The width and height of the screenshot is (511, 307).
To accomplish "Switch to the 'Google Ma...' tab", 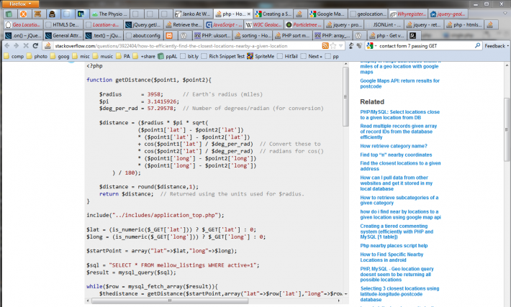I will (327, 14).
